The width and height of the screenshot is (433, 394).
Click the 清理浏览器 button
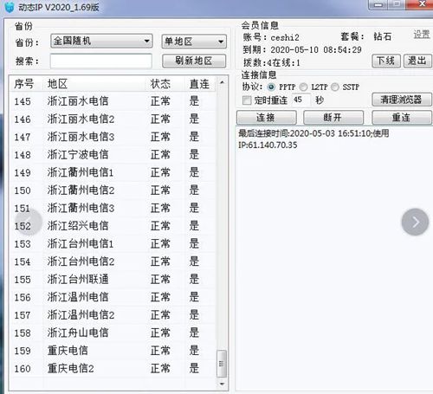(402, 100)
